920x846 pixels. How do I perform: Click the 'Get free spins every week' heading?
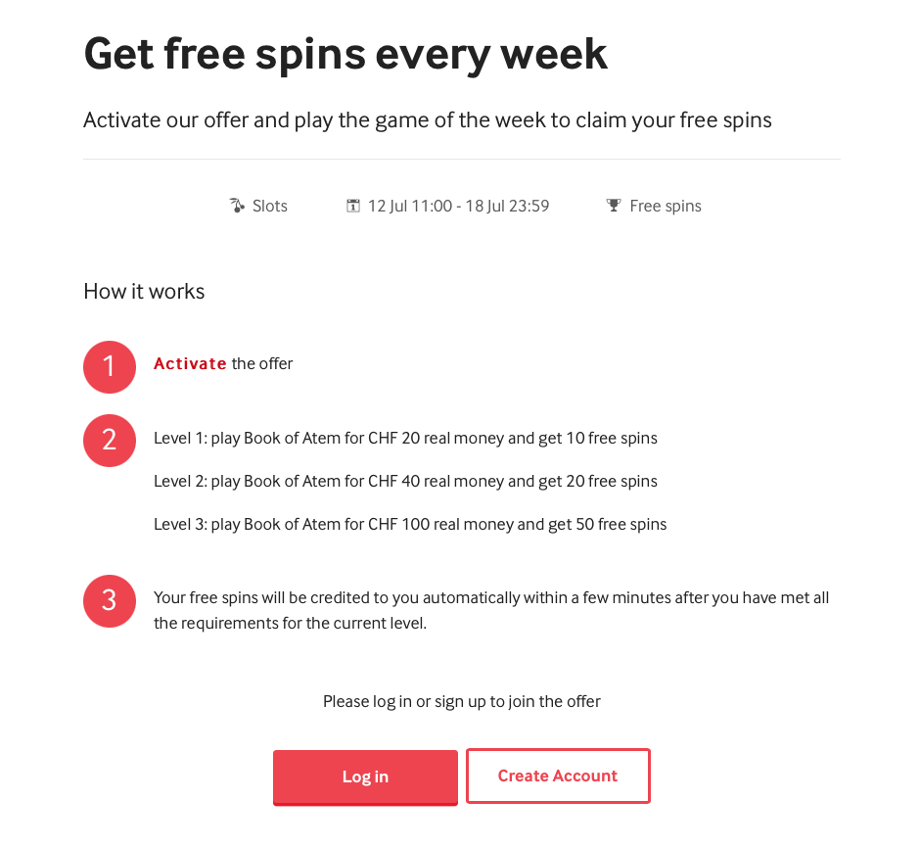click(345, 54)
